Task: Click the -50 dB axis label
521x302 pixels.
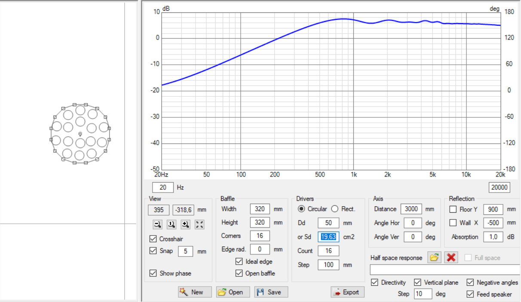Action: tap(155, 170)
